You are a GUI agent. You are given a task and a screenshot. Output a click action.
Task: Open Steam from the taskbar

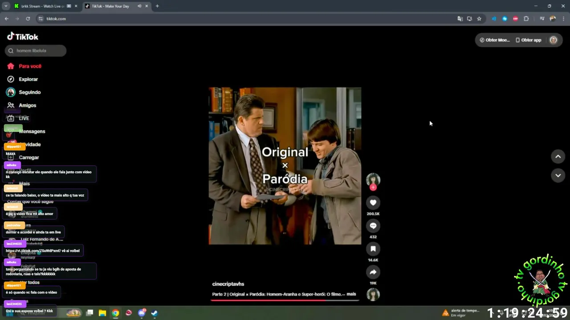(x=154, y=313)
